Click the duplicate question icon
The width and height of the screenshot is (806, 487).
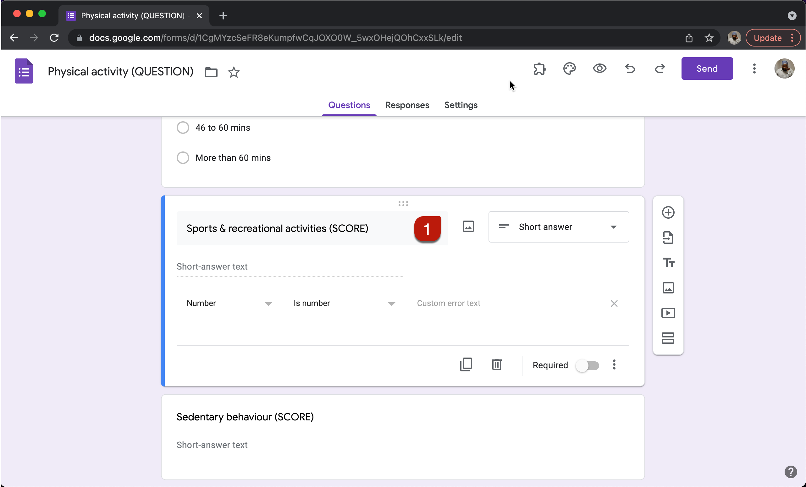click(x=466, y=364)
